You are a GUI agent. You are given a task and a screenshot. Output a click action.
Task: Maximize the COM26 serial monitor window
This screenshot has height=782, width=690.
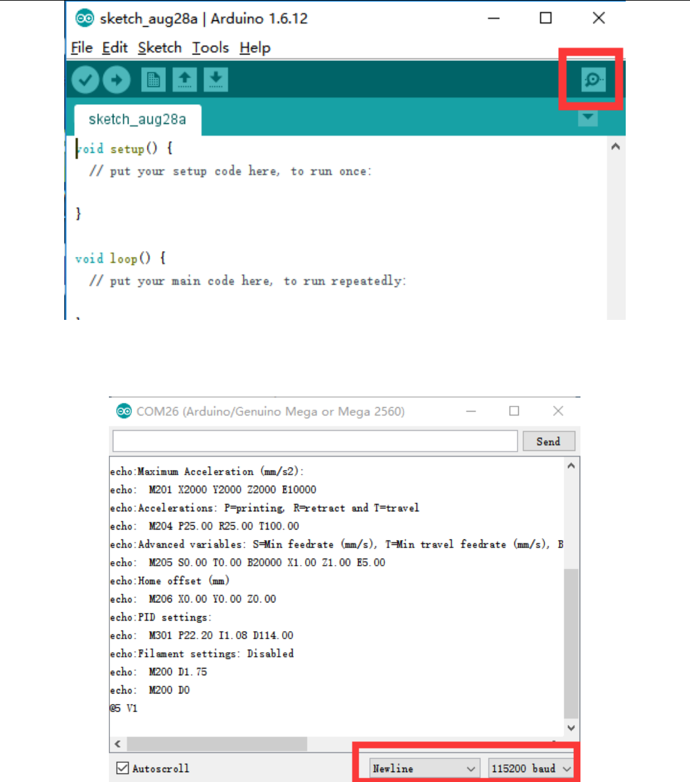pos(514,411)
